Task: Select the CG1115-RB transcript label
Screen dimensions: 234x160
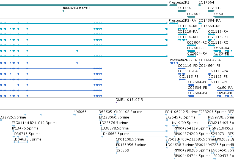Action: 218,37
